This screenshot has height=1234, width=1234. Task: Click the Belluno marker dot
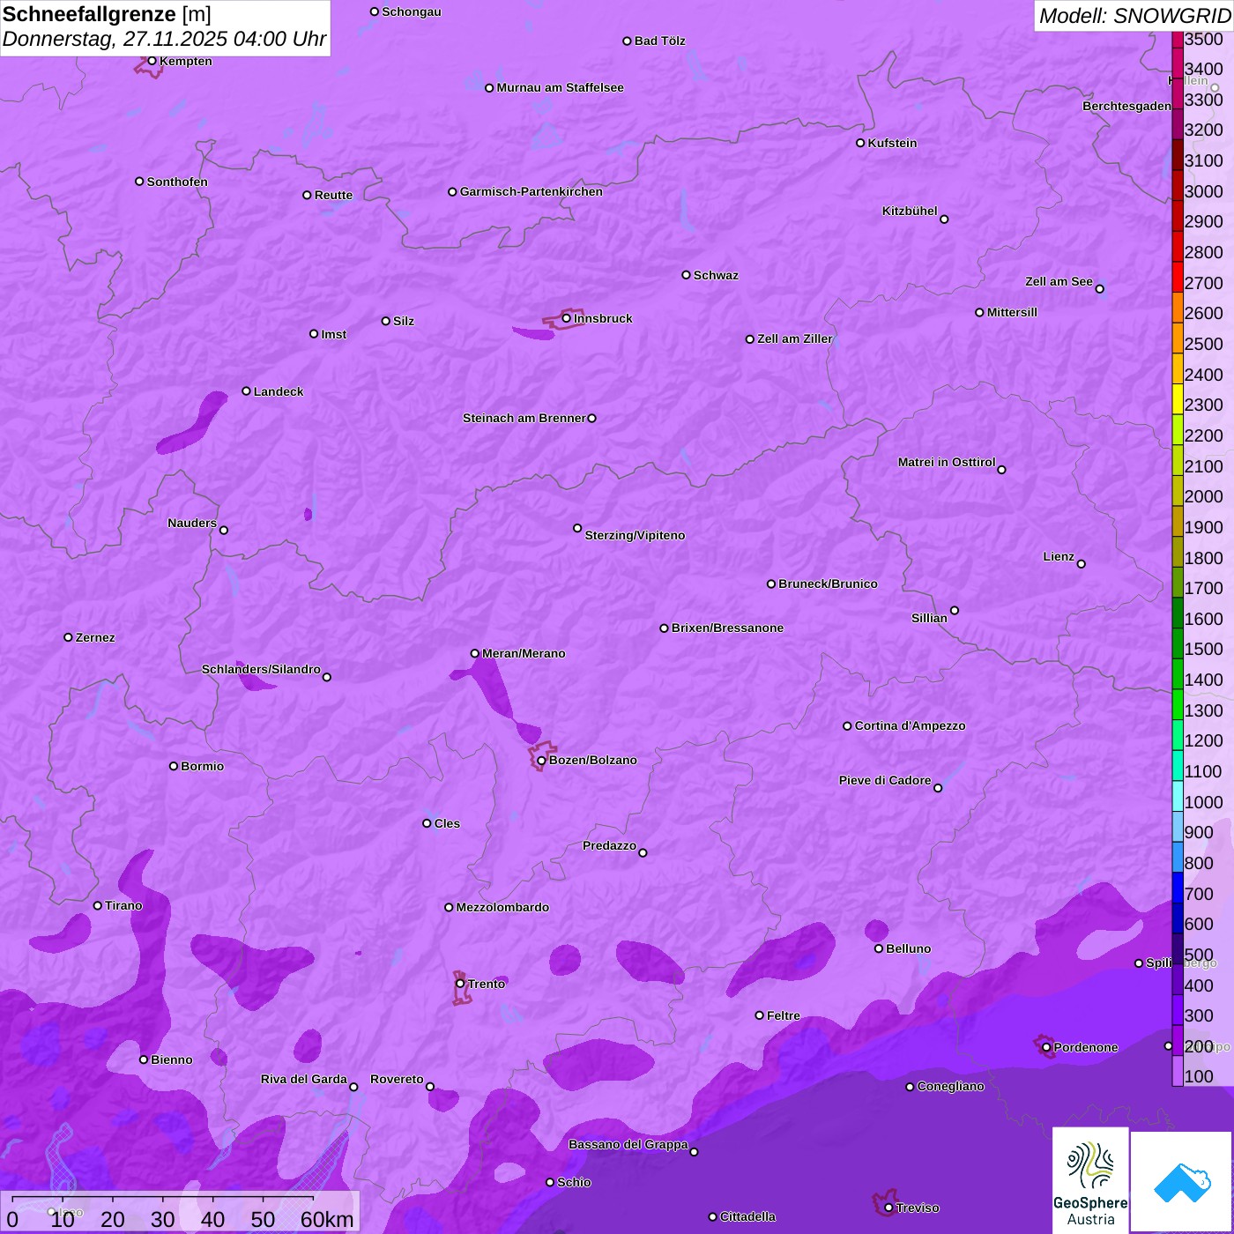click(x=879, y=948)
